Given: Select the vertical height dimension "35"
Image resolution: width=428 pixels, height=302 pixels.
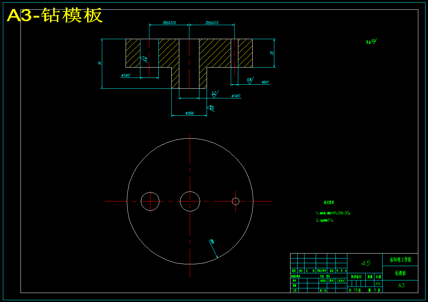Looking at the screenshot, I should (x=100, y=63).
